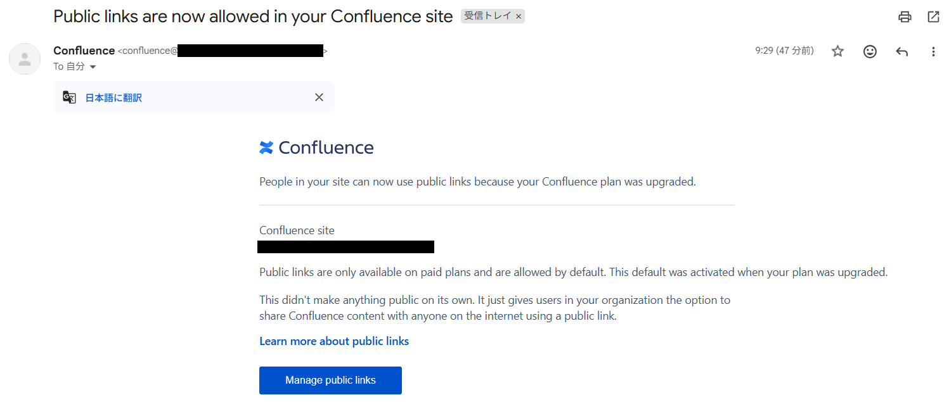Click the Confluence sender name

pos(84,51)
